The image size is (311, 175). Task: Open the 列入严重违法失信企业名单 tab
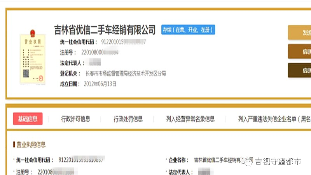coord(274,119)
